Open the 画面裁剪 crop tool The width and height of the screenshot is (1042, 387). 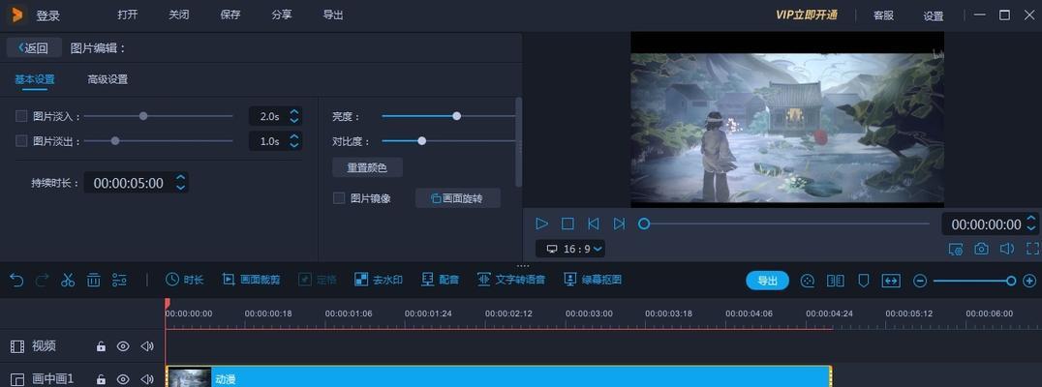coord(251,281)
